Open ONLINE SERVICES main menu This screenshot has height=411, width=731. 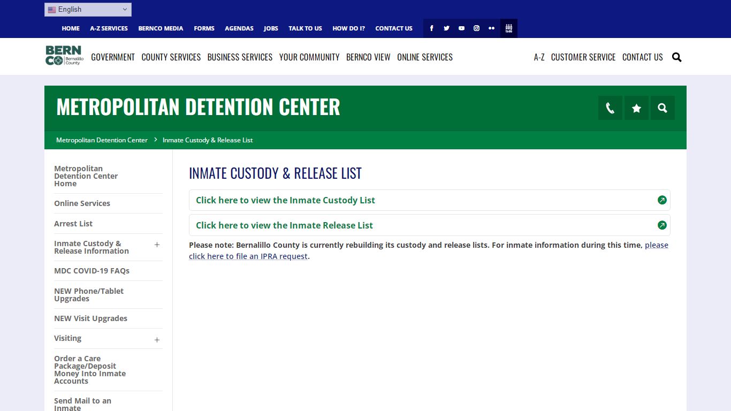click(425, 57)
